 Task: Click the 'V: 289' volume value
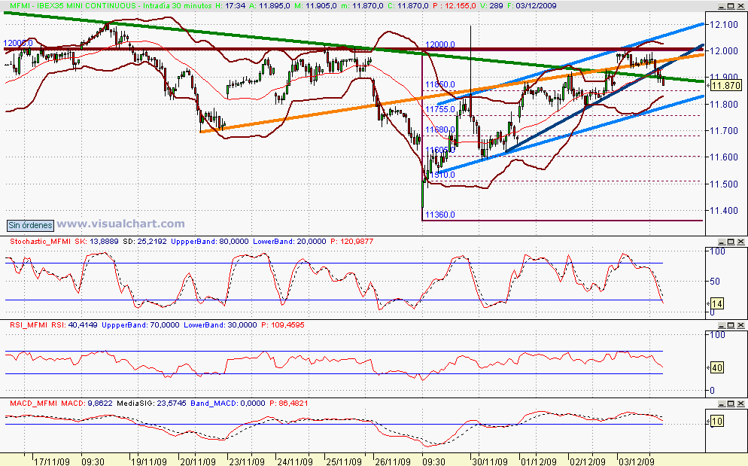[x=491, y=6]
